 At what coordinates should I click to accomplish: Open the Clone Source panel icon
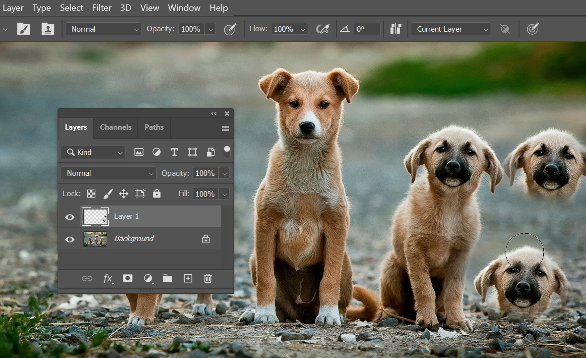click(48, 29)
